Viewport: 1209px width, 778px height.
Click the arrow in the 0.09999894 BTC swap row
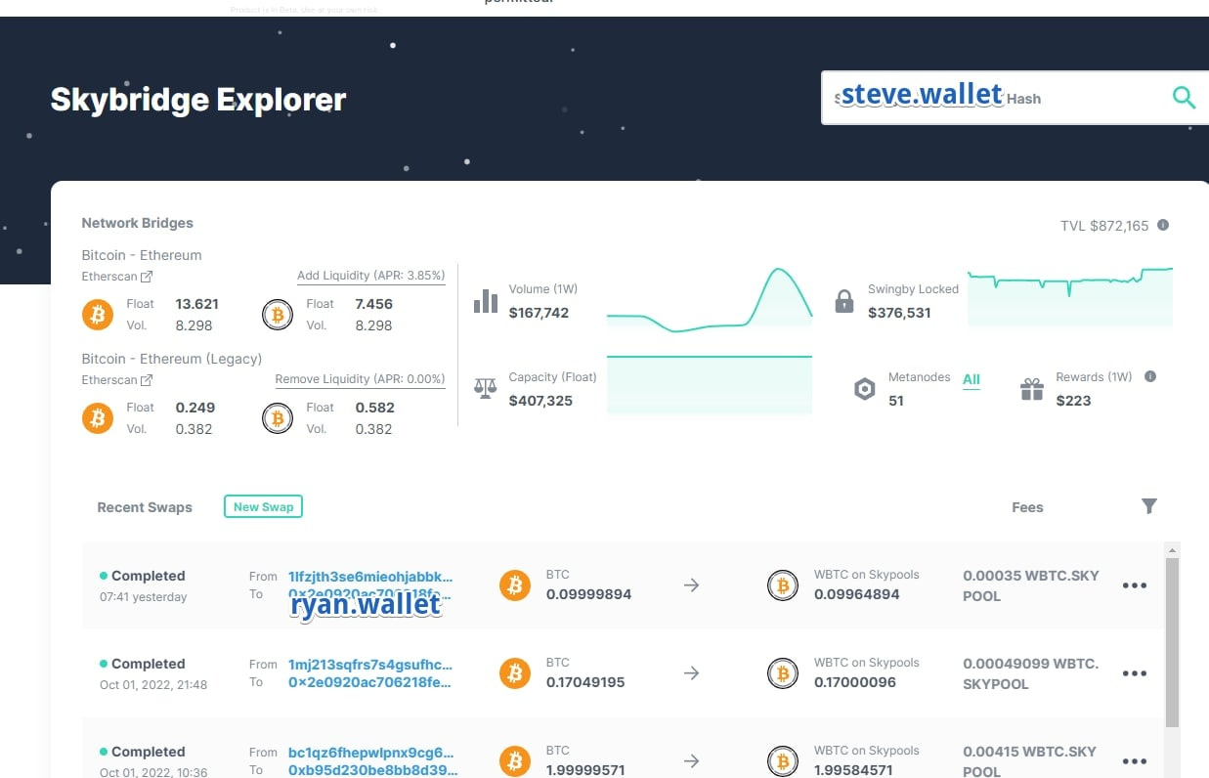pos(691,585)
